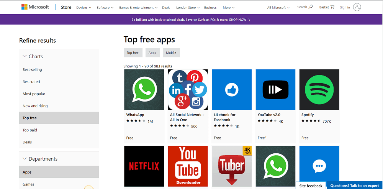383x189 pixels.
Task: Click YouTube v2.0 app title
Action: pyautogui.click(x=269, y=115)
